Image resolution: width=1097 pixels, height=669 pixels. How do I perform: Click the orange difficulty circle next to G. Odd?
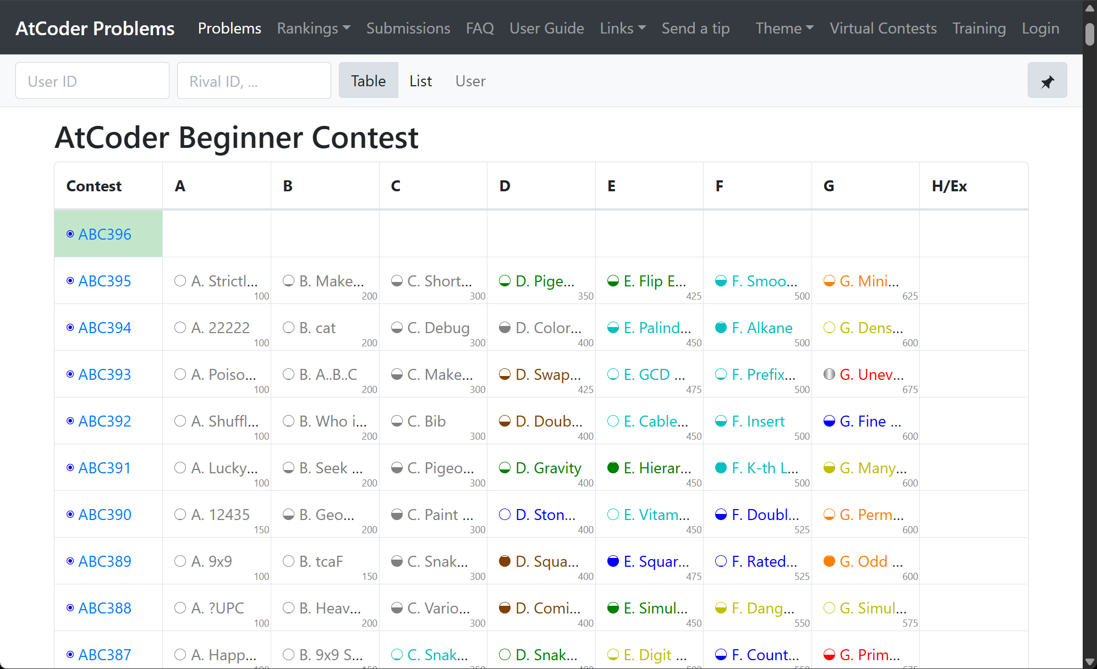pyautogui.click(x=829, y=561)
